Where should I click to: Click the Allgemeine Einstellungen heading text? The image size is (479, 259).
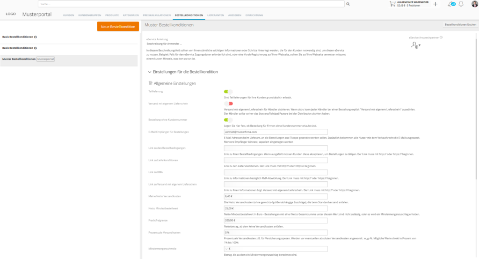(x=175, y=83)
